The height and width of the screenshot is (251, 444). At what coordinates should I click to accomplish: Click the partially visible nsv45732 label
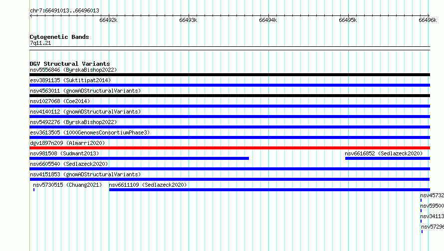[x=432, y=195]
